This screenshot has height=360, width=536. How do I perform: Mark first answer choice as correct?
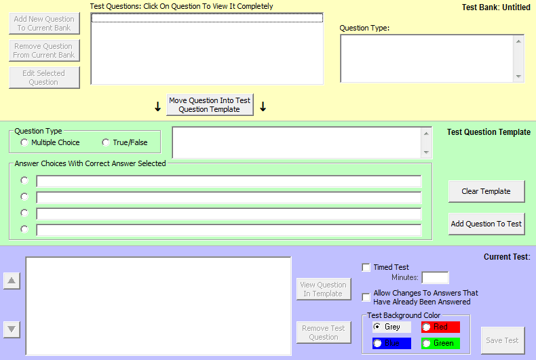pos(24,180)
